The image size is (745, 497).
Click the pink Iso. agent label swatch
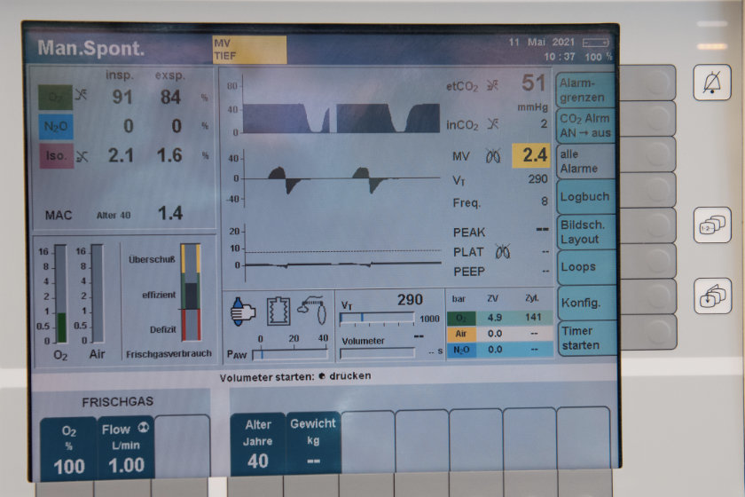pos(57,156)
